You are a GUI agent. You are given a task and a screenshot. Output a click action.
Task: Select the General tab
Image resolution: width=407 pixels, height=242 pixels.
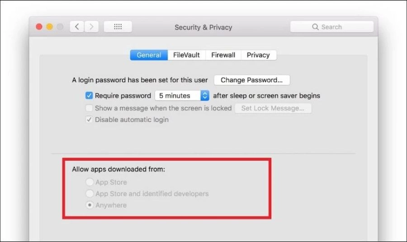(149, 55)
